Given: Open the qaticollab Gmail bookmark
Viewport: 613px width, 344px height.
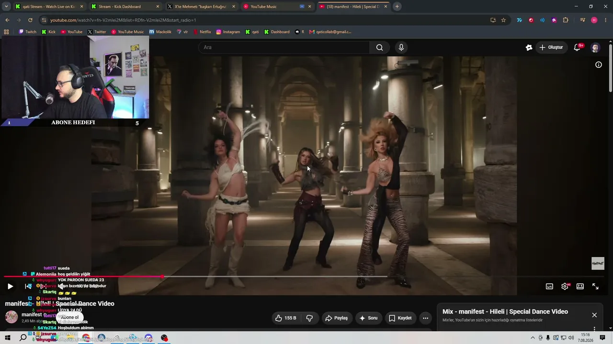Looking at the screenshot, I should click(x=330, y=32).
